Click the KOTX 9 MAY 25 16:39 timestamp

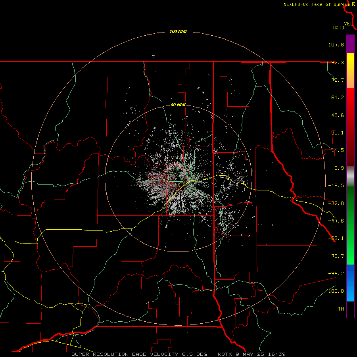[x=251, y=354]
